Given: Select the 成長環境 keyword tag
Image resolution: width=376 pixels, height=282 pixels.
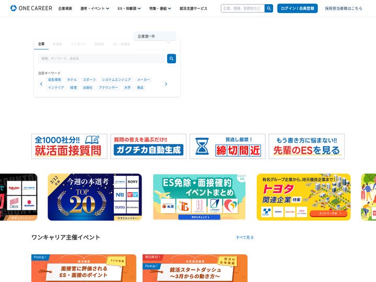Looking at the screenshot, I should tap(54, 79).
